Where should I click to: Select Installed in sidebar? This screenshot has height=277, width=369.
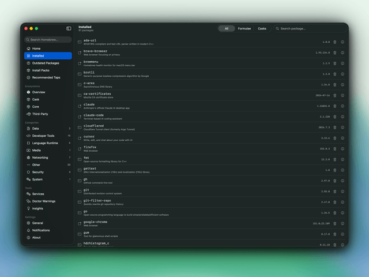[x=48, y=56]
